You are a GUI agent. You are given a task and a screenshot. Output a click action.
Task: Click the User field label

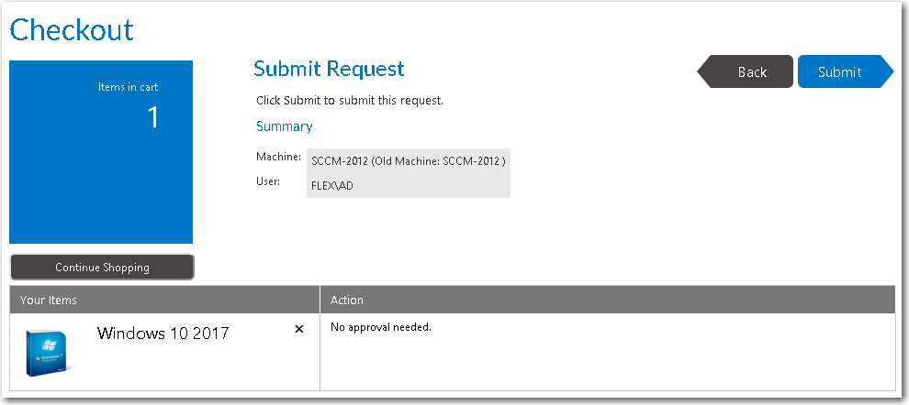click(267, 181)
